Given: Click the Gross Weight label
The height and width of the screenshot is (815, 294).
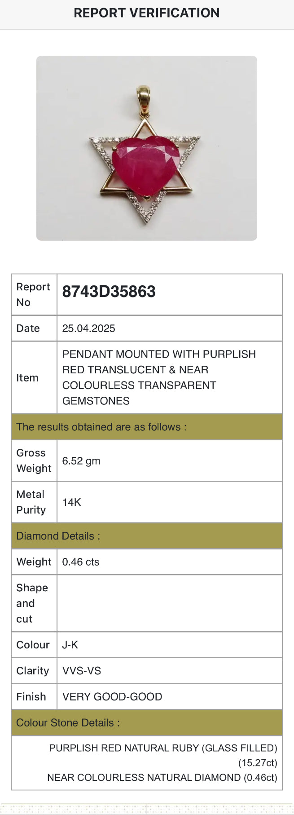Looking at the screenshot, I should pyautogui.click(x=34, y=461).
